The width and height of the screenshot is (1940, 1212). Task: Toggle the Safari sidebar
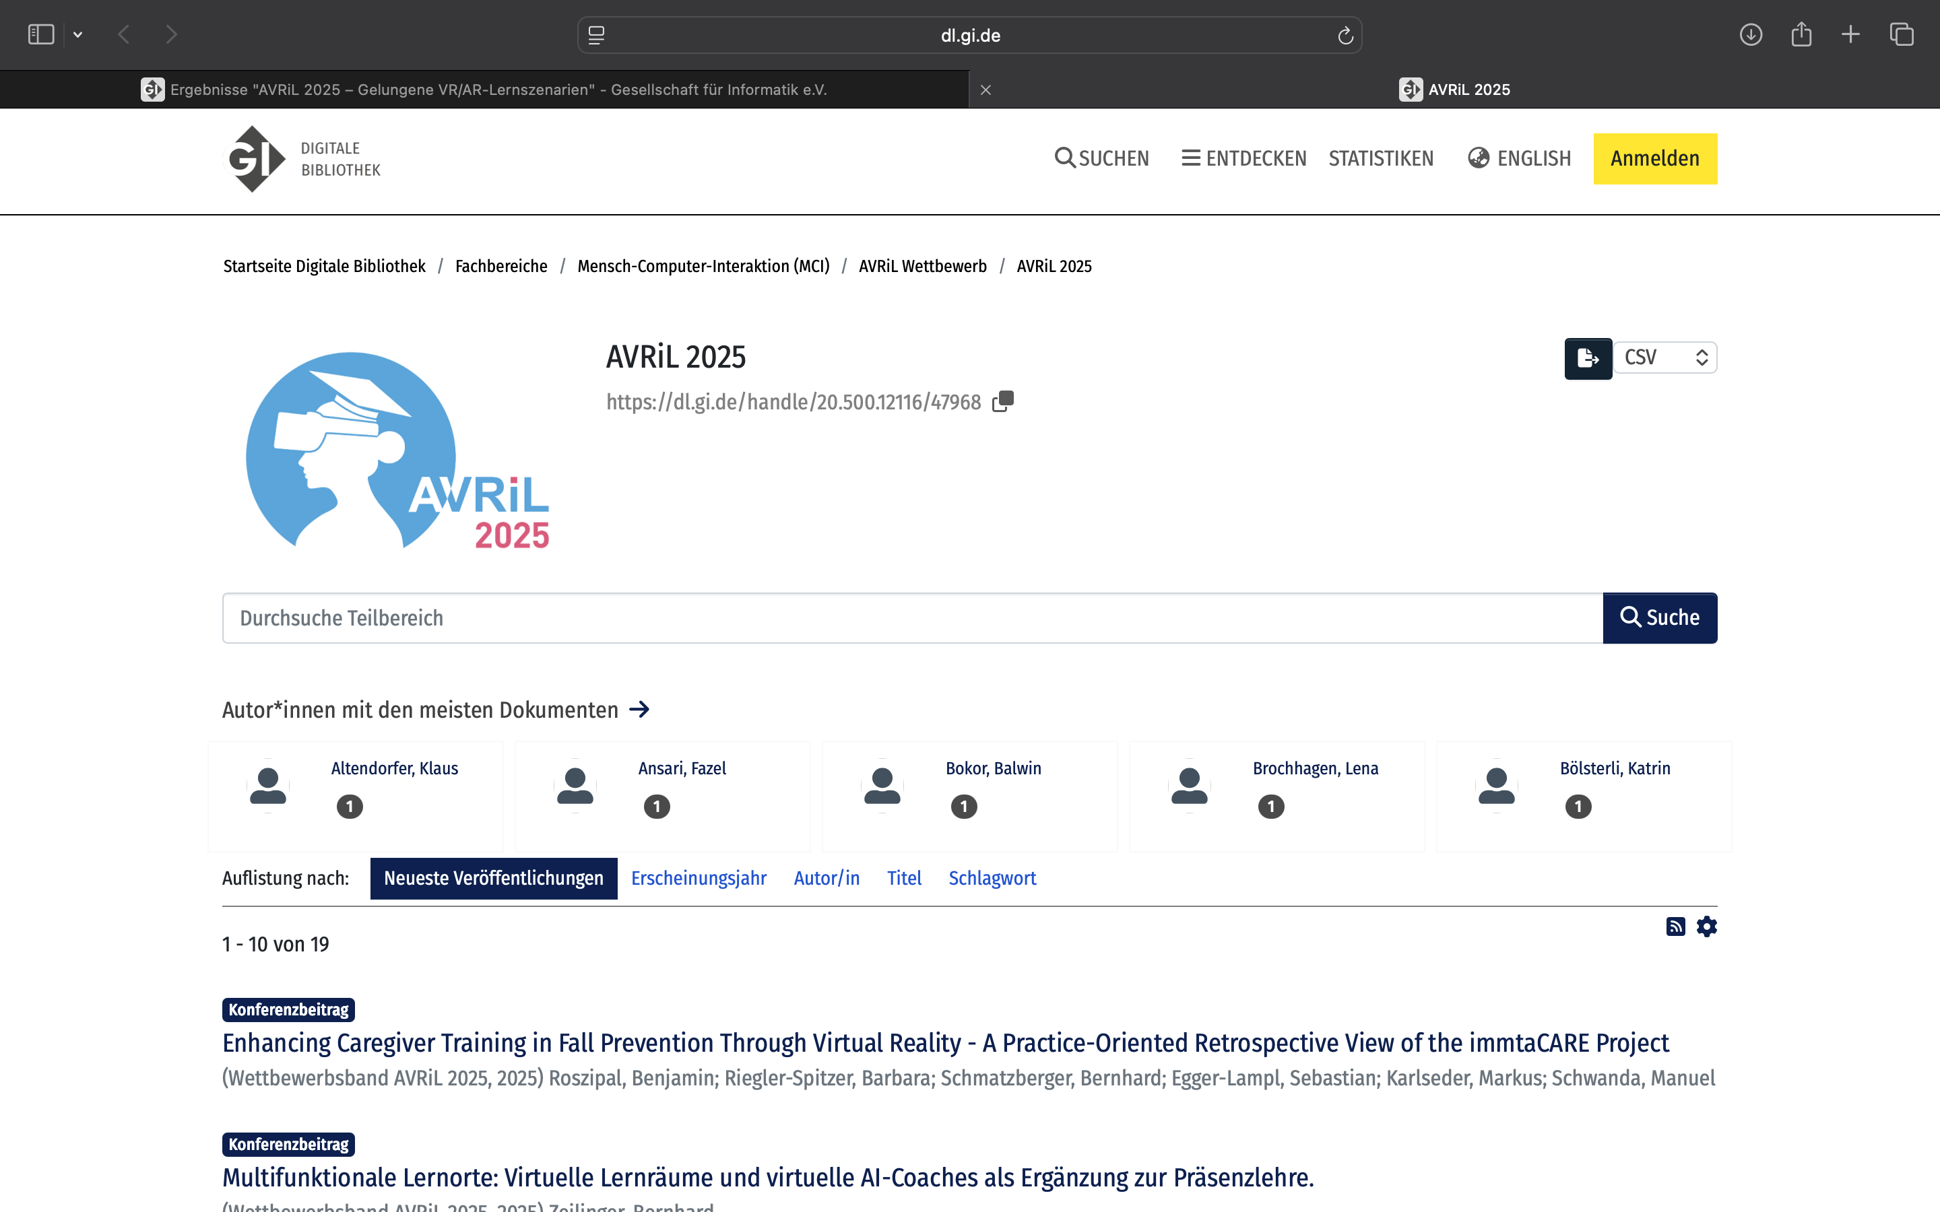click(41, 34)
